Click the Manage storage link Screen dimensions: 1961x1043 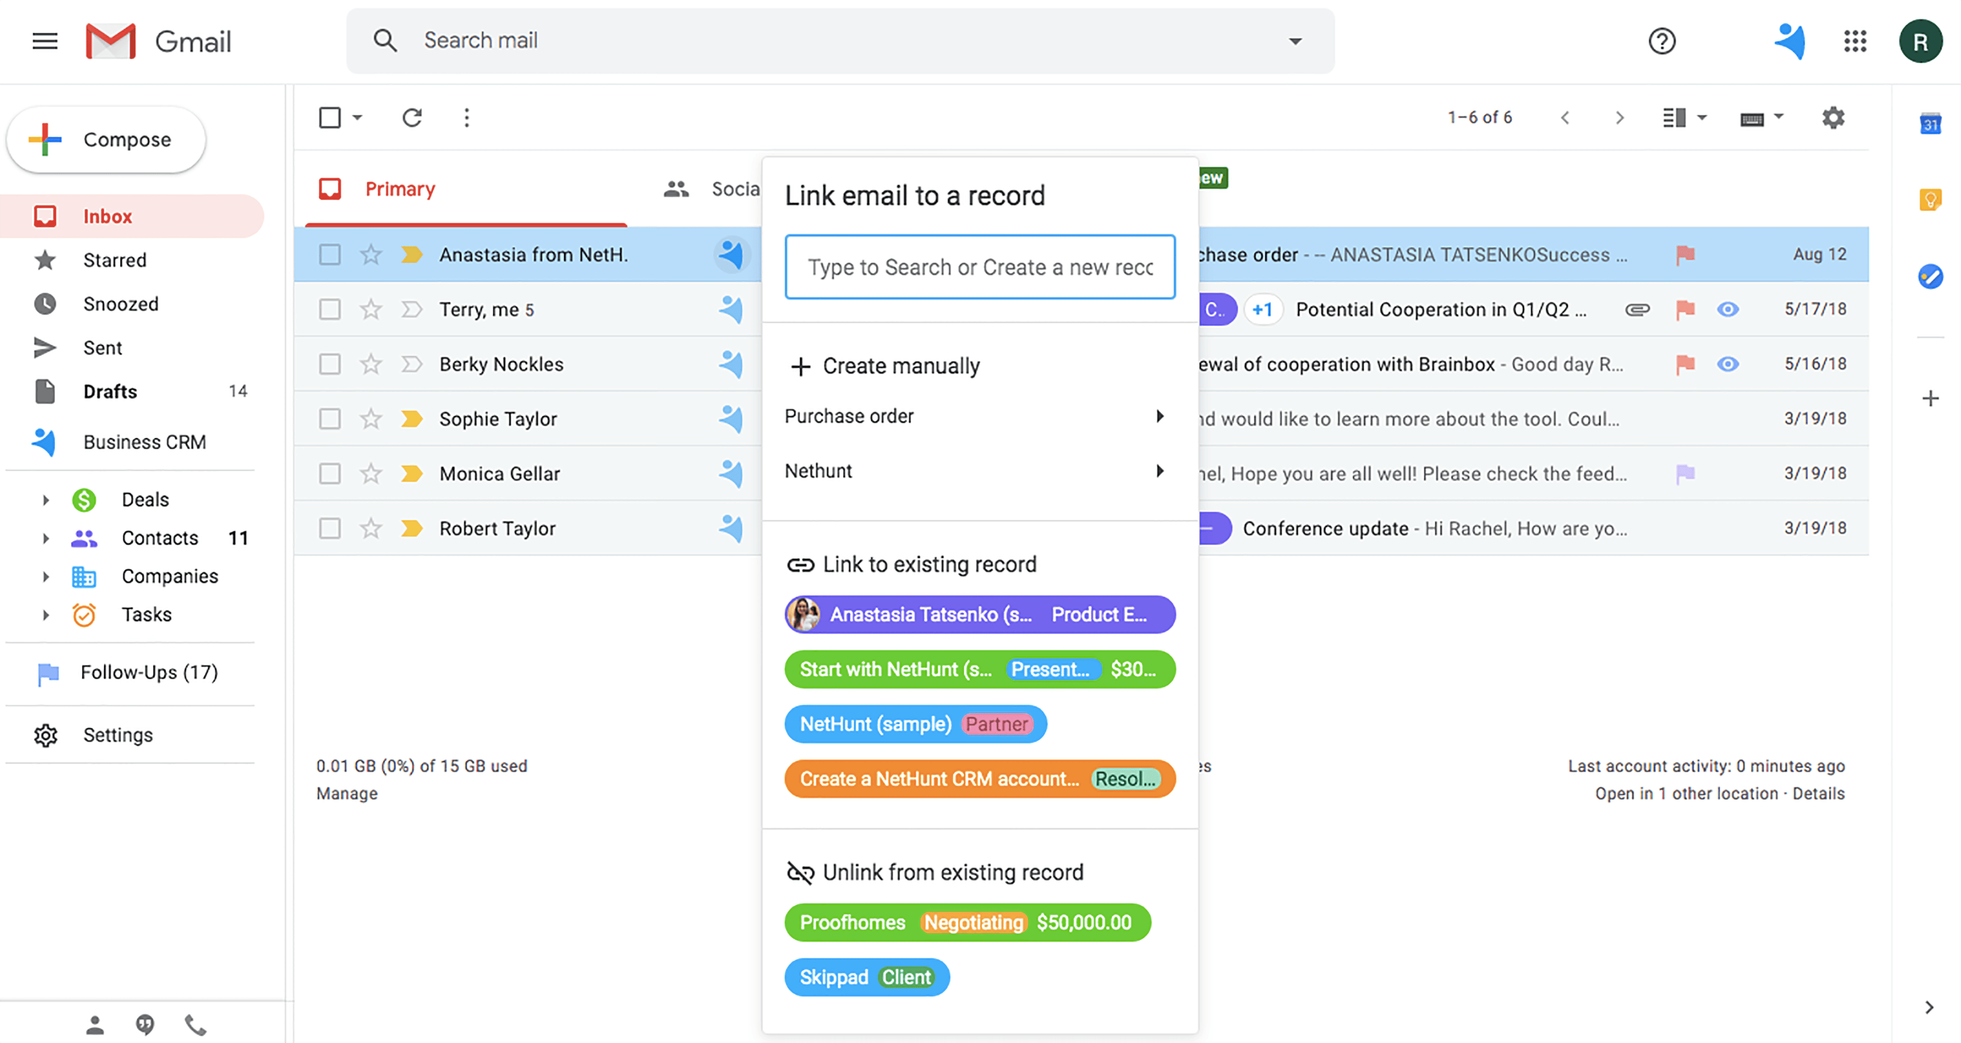[347, 793]
